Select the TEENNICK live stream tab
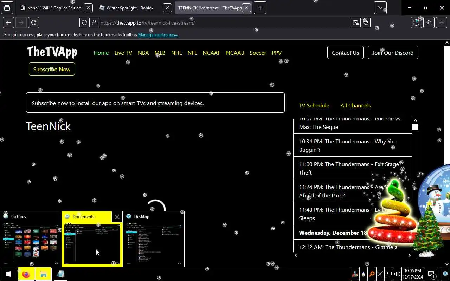This screenshot has height=281, width=450. pyautogui.click(x=210, y=8)
